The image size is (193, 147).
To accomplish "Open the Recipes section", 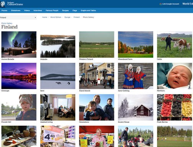I will pyautogui.click(x=65, y=10).
